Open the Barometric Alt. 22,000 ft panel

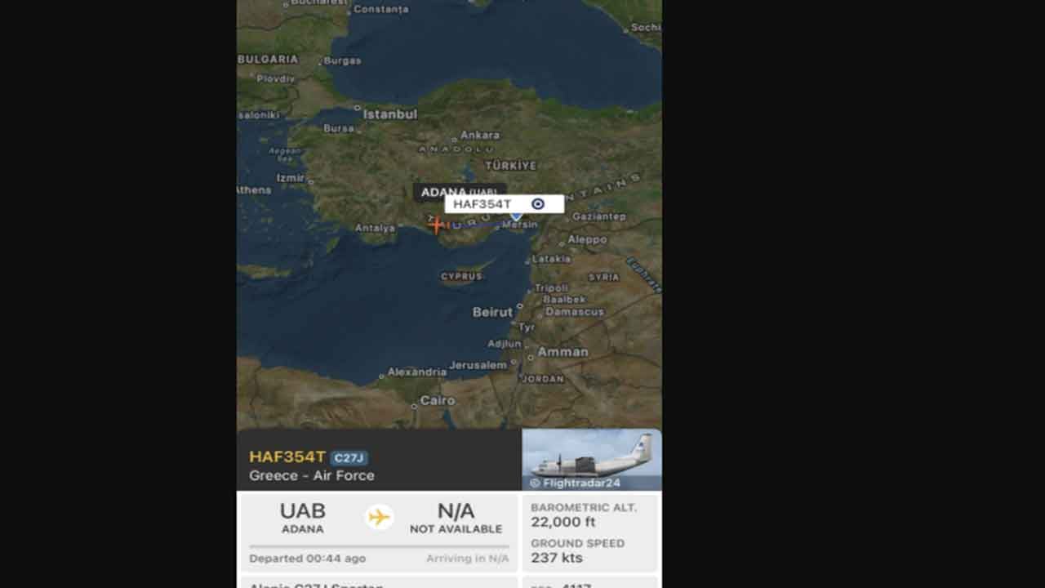click(x=589, y=514)
